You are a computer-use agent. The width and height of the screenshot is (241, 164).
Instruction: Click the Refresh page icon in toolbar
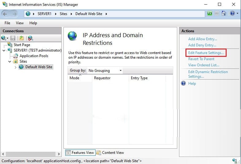click(210, 14)
